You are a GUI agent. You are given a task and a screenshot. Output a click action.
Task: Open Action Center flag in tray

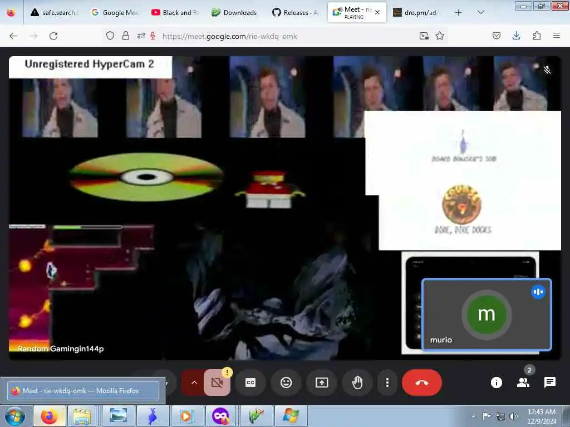[486, 416]
